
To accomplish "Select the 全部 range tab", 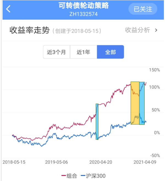I will pos(110,52).
